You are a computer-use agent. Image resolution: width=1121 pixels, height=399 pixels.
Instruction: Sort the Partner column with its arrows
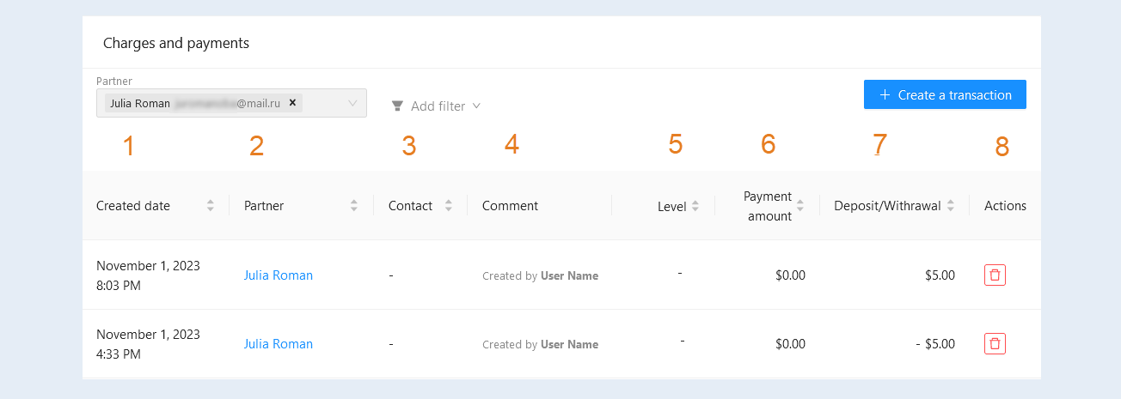coord(354,206)
